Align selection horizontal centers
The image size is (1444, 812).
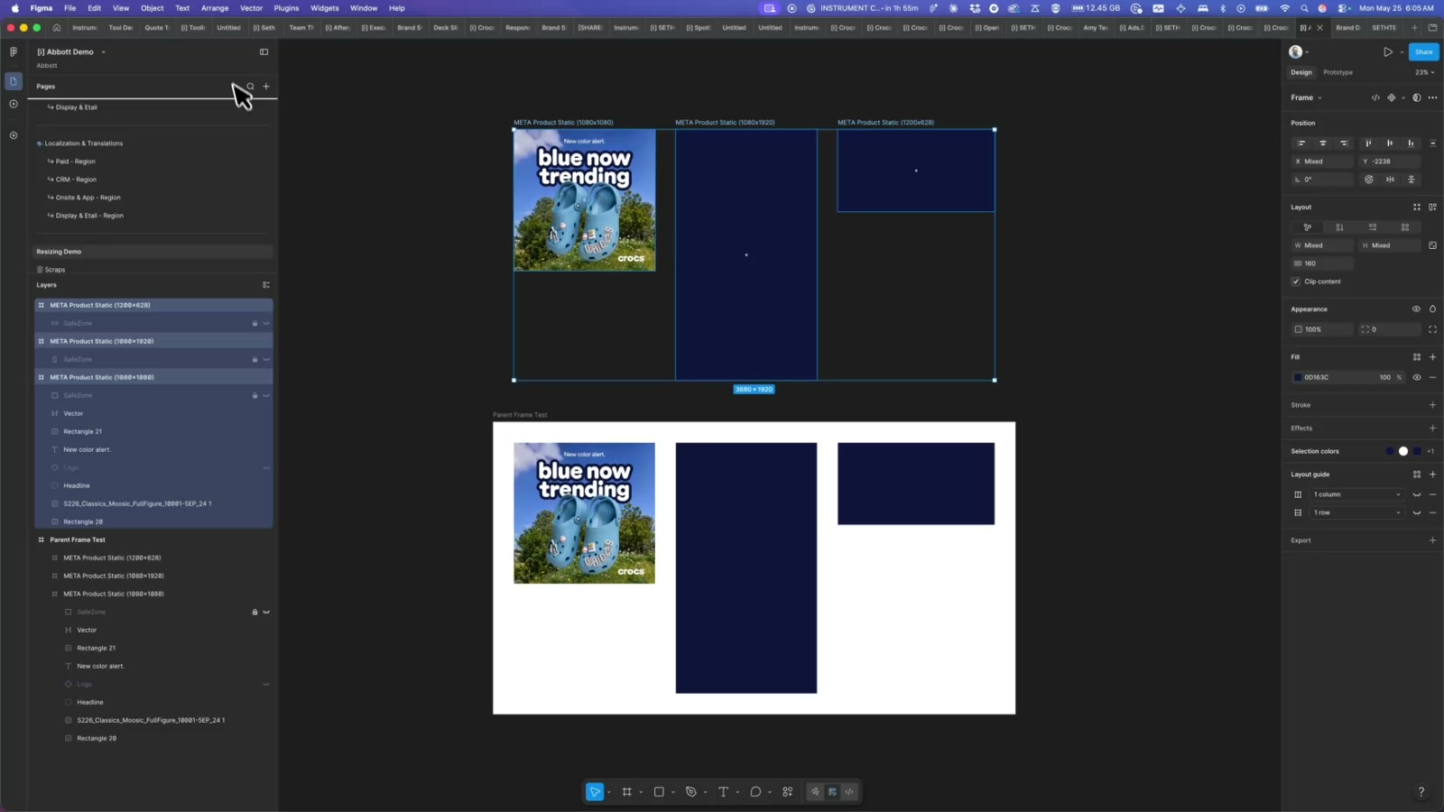(1323, 143)
